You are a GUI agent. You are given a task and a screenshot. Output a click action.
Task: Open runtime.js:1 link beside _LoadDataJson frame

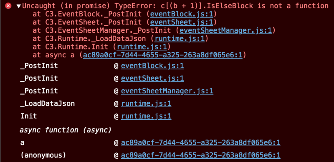(147, 104)
